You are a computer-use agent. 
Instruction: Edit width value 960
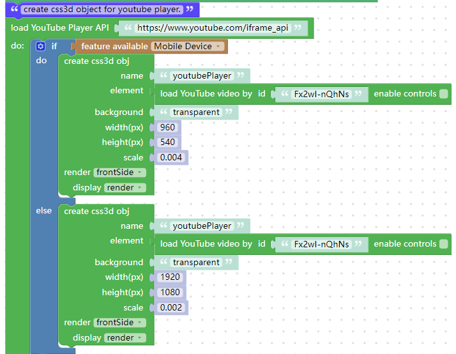pos(167,127)
